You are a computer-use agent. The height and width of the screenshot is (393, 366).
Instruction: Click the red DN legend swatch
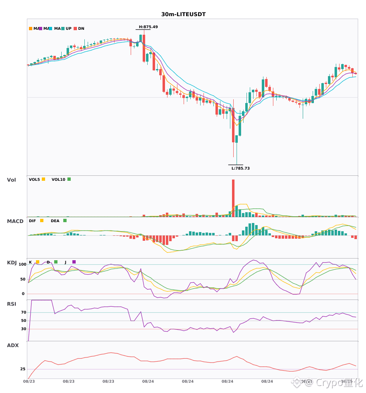pos(75,29)
